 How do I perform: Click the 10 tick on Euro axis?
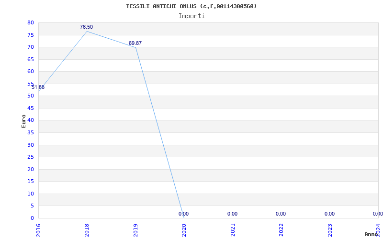click(x=31, y=194)
